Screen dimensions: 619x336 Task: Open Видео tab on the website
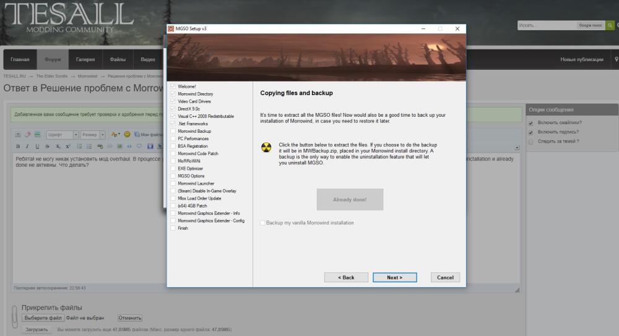pyautogui.click(x=148, y=59)
